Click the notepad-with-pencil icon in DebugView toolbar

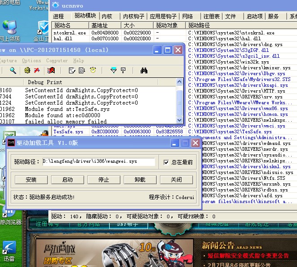pos(72,70)
